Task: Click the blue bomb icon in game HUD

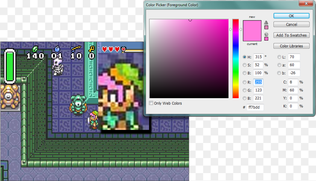Action: (x=57, y=49)
